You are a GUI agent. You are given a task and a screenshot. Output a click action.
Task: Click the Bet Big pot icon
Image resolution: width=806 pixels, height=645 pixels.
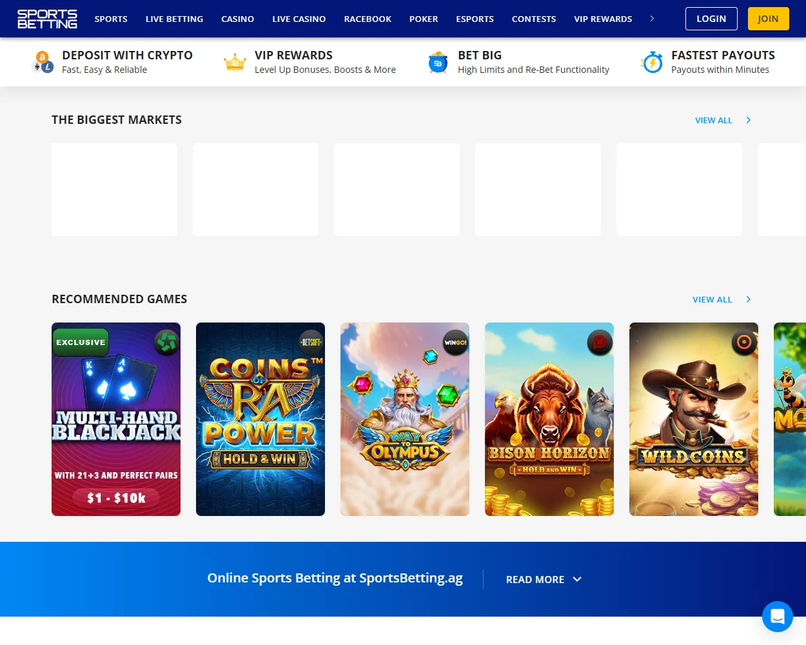[438, 63]
